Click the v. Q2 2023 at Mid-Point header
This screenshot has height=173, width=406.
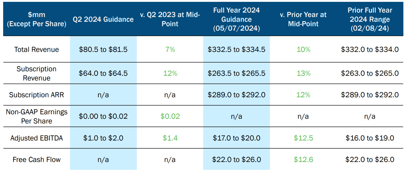[x=170, y=19]
